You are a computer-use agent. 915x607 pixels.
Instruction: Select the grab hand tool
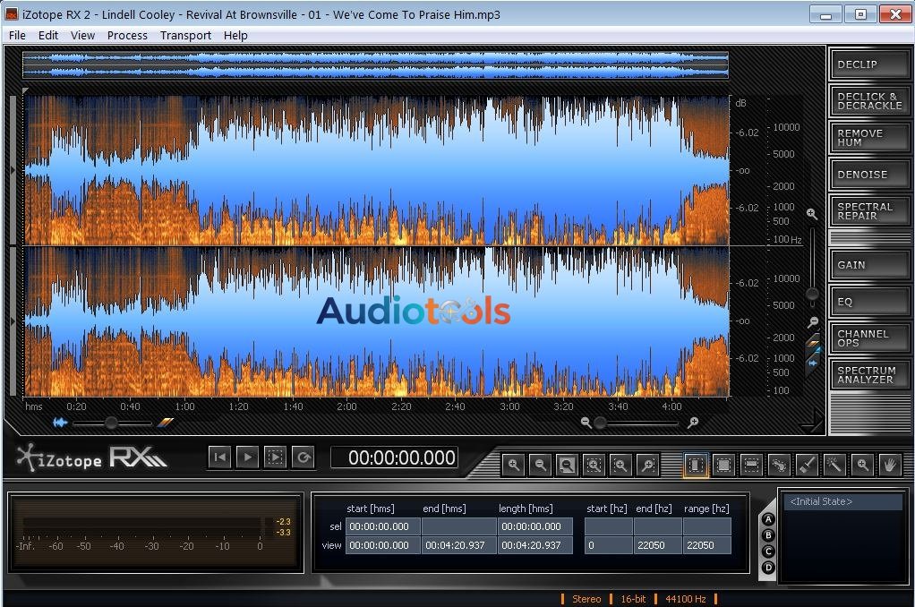click(890, 465)
